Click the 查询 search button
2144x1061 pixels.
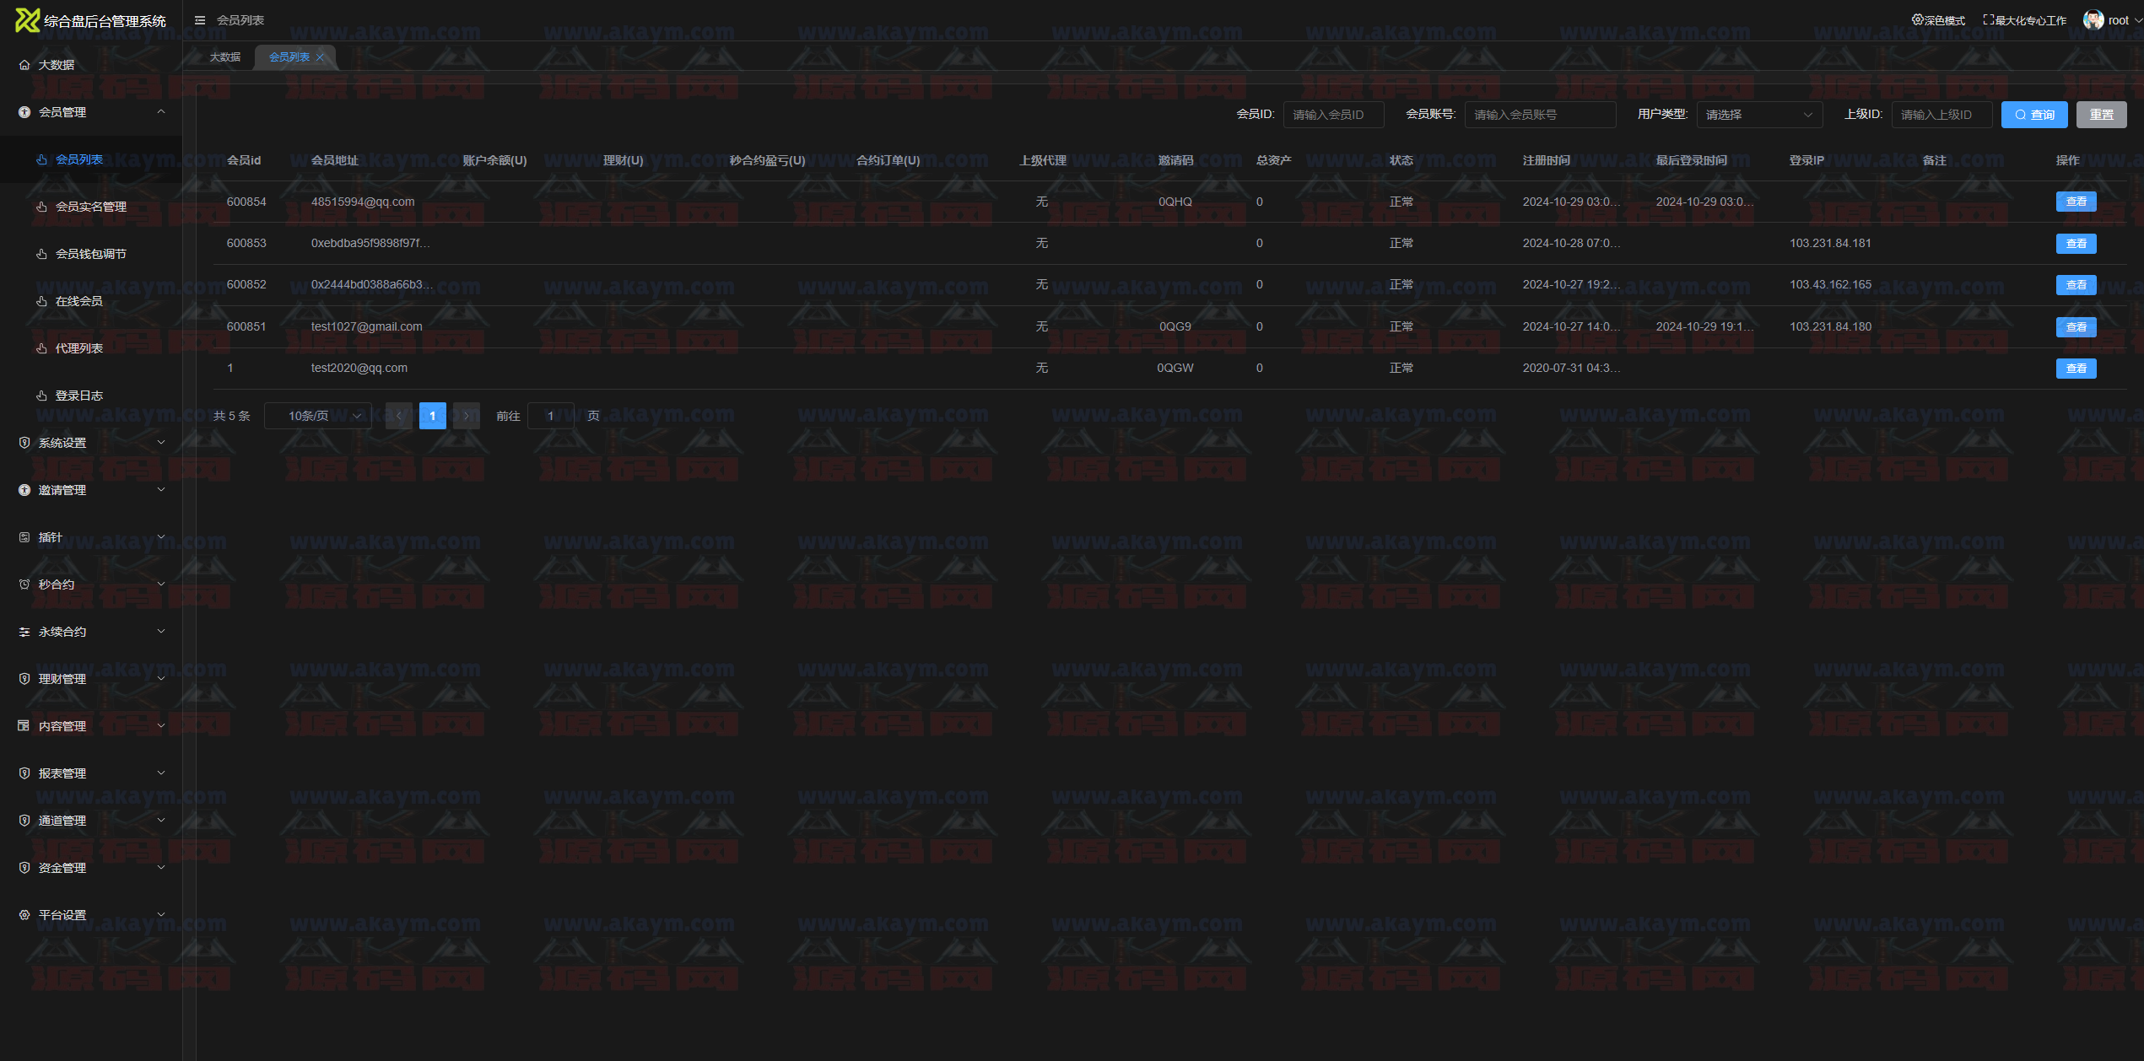(2033, 115)
